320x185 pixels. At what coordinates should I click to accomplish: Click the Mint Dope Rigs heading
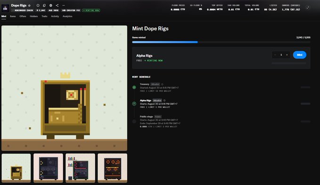point(150,29)
